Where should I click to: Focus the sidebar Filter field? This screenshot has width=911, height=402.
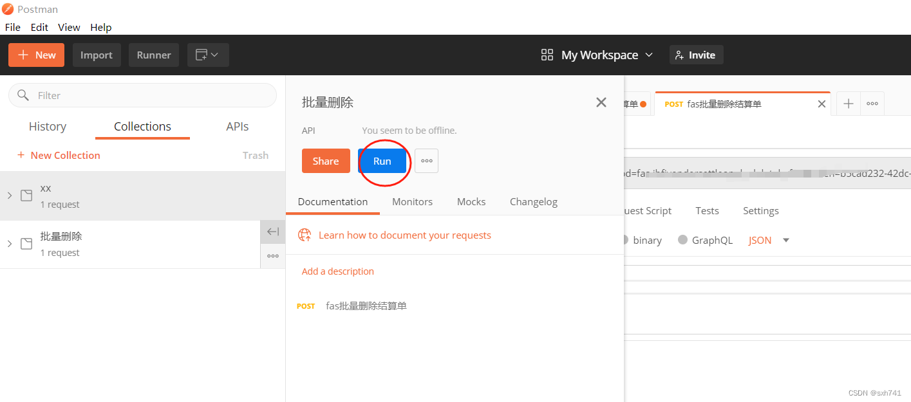tap(142, 95)
